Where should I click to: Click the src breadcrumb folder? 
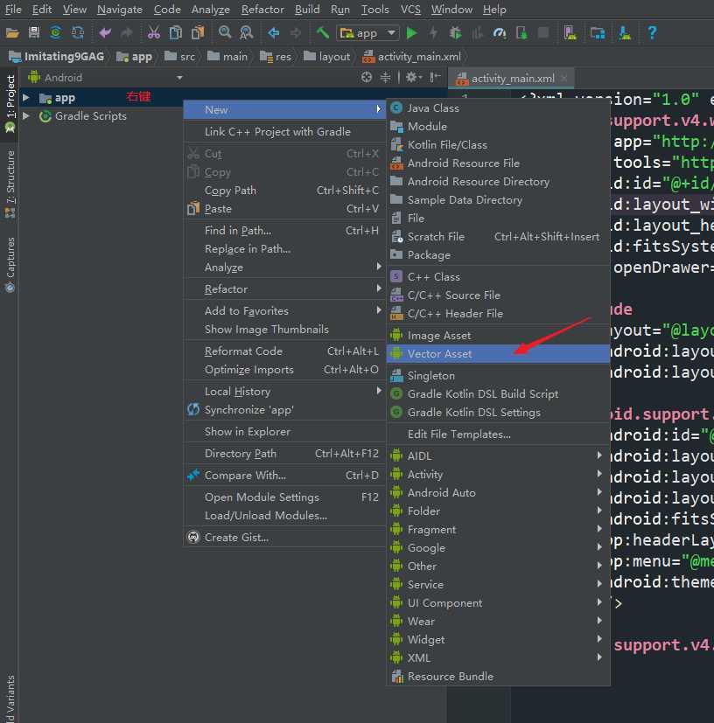pyautogui.click(x=179, y=56)
